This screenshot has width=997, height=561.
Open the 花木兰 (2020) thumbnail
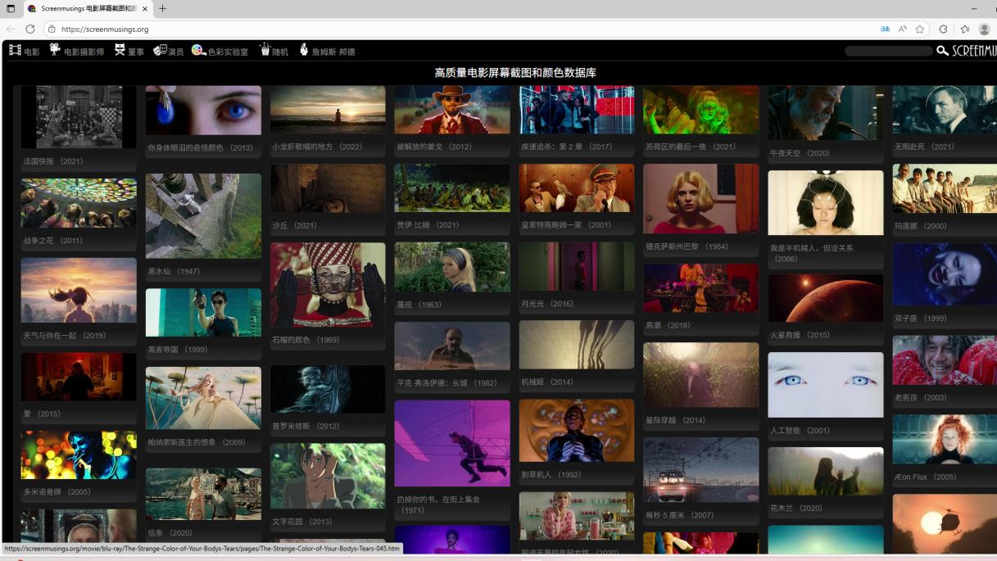point(826,471)
